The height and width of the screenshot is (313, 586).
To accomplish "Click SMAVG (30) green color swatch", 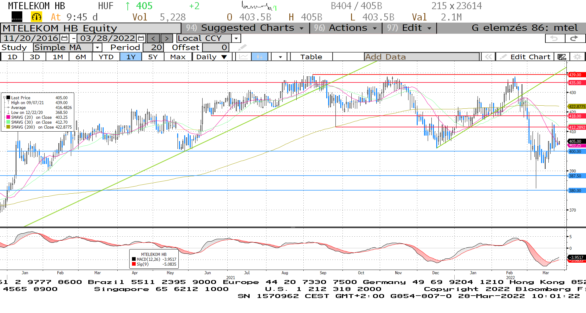I will pos(8,122).
